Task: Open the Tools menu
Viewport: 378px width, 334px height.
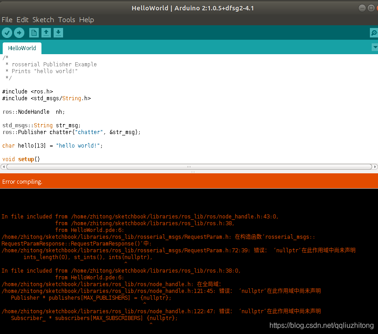Action: (x=66, y=20)
